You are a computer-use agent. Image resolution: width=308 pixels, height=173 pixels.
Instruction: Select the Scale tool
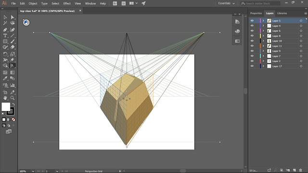point(13,54)
